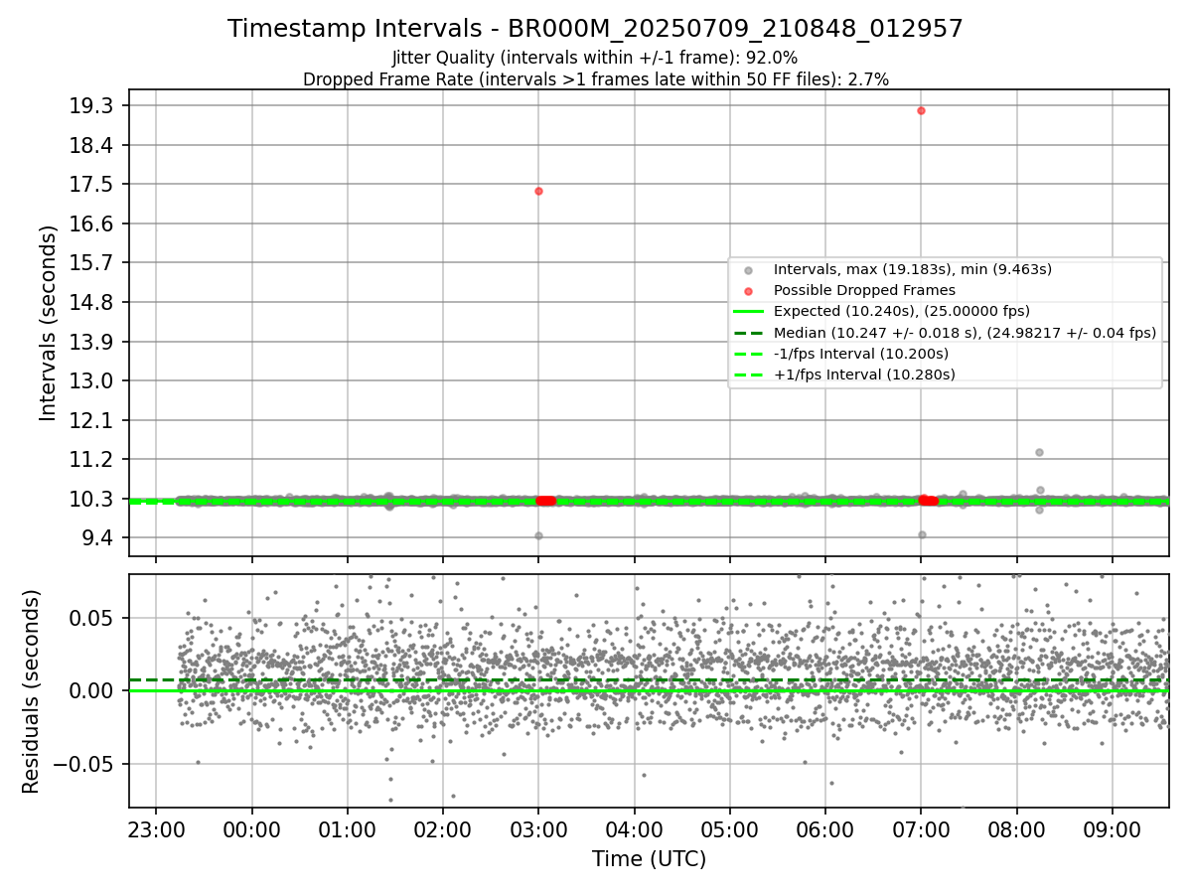Click the gray outlier point near 11.4 seconds

point(1039,452)
